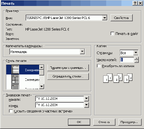
Task: Click style list scroll up arrow
Action: tap(41, 67)
